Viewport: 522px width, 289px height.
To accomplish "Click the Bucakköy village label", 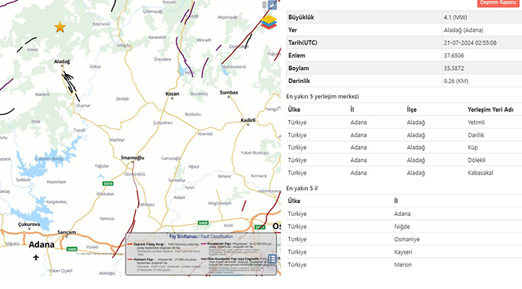I will [199, 94].
